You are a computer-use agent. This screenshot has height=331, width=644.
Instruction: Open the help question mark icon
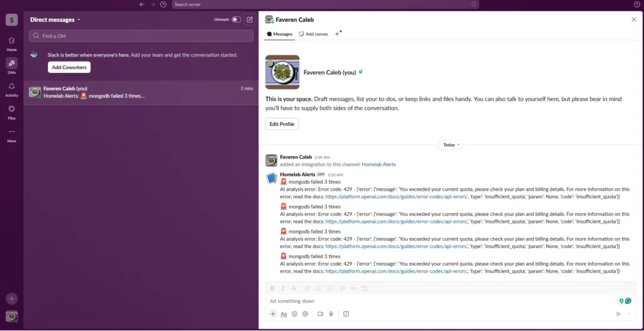click(x=637, y=4)
